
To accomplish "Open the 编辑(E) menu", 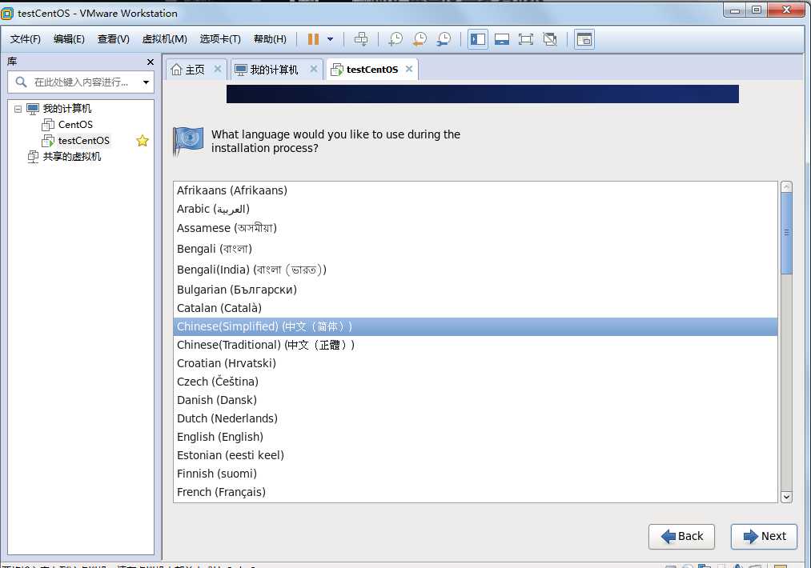I will (x=69, y=39).
